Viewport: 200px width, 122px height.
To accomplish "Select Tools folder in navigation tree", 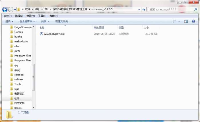I will pyautogui.click(x=18, y=84).
